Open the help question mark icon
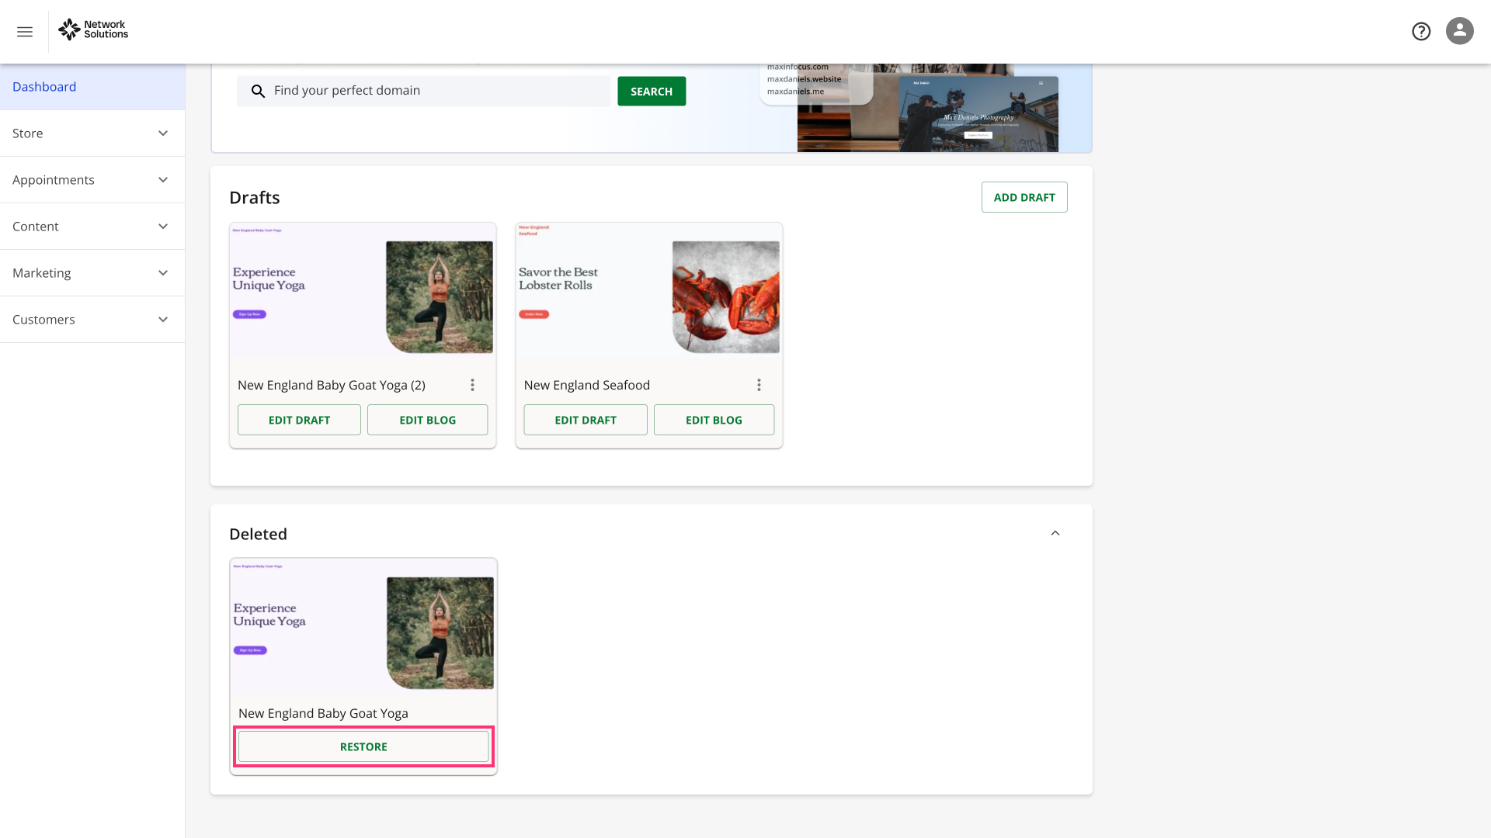 coord(1421,31)
